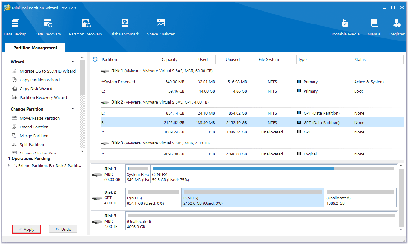Screen dimensions: 408x244
Task: Select Disk 2 header in partition list
Action: 252,102
